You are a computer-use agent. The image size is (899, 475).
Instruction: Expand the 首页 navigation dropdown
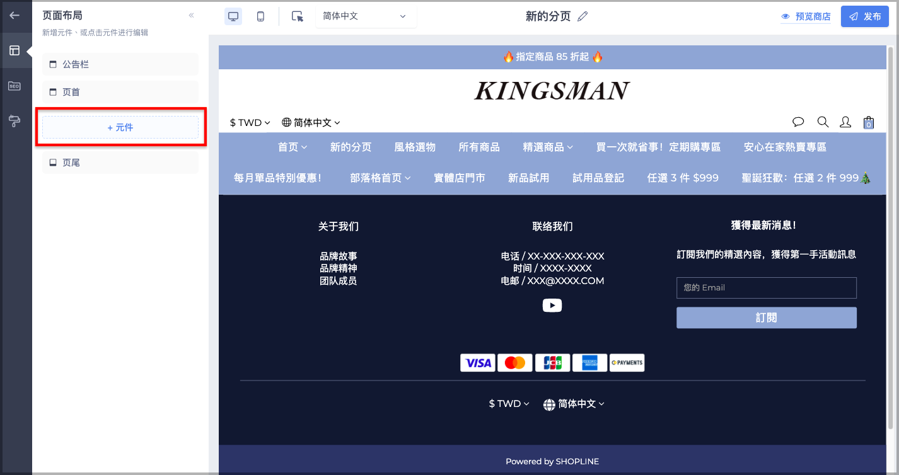click(x=293, y=147)
